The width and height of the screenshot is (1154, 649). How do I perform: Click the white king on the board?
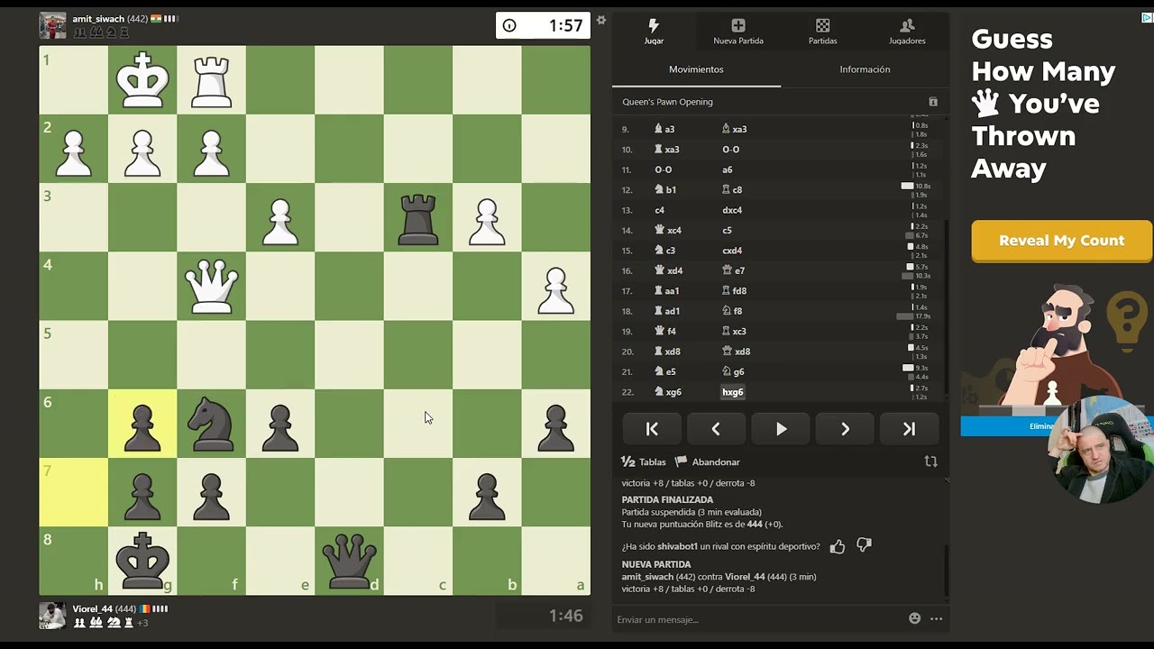142,80
